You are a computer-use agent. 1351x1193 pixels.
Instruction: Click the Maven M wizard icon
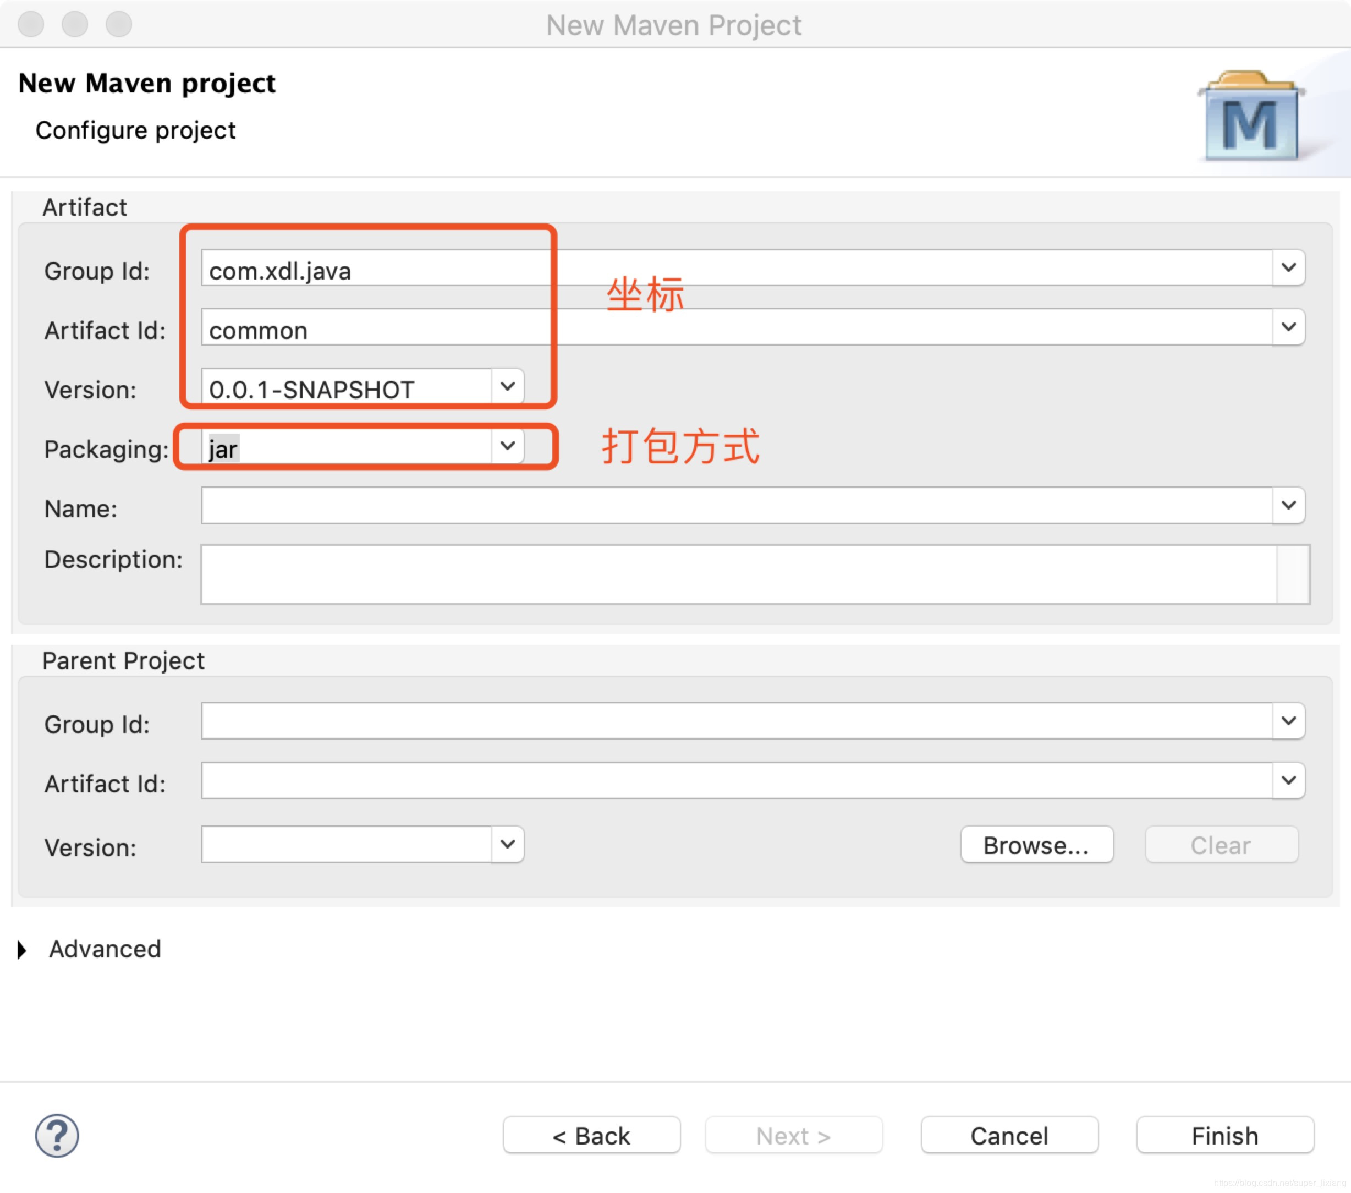[x=1250, y=116]
